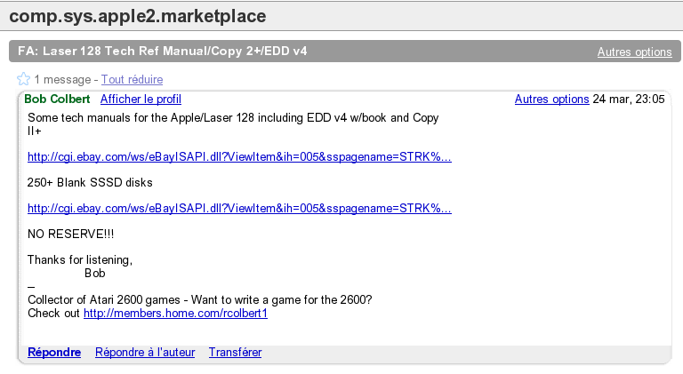Collapse all with Tout réduire
This screenshot has height=374, width=683.
[132, 80]
